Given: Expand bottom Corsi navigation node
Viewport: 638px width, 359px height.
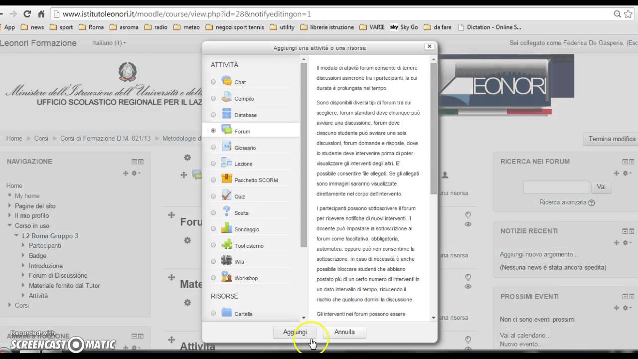Looking at the screenshot, I should pos(9,305).
